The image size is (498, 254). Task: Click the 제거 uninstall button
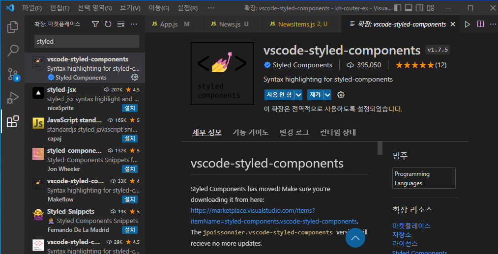(x=316, y=95)
